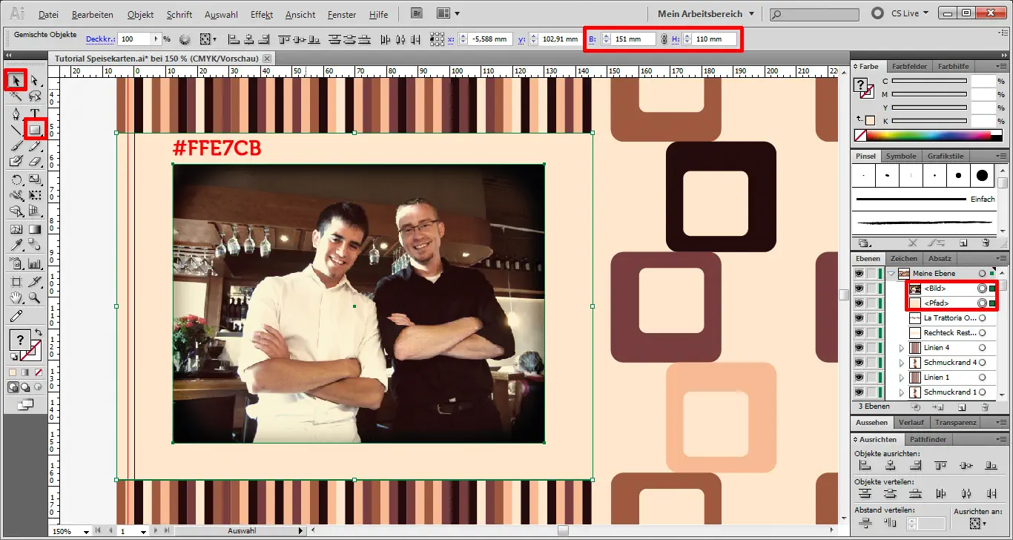
Task: Hide the <Bild> layer with its eye icon
Action: (x=859, y=289)
